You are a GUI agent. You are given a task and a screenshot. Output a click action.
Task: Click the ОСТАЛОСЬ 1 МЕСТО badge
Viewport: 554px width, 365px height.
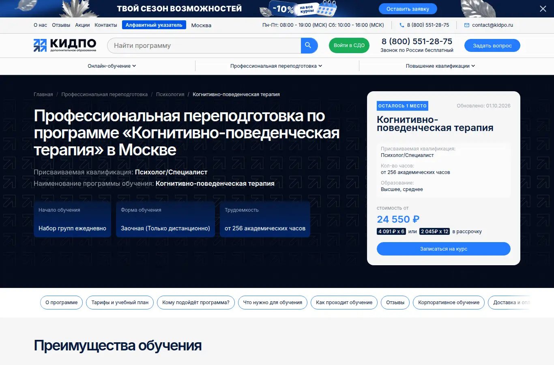coord(402,106)
